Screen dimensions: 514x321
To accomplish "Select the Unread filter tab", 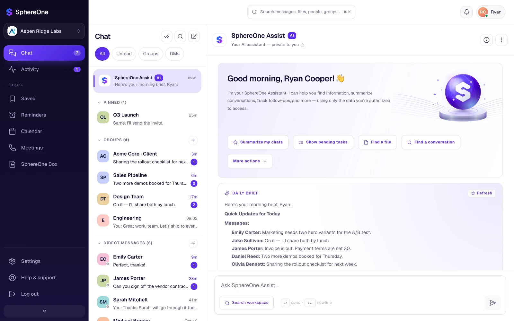I will 124,54.
